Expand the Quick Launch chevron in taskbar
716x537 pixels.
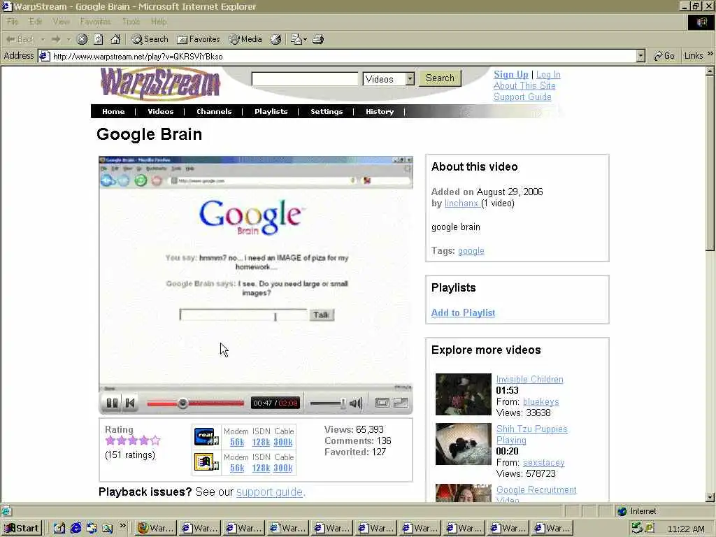tap(122, 526)
